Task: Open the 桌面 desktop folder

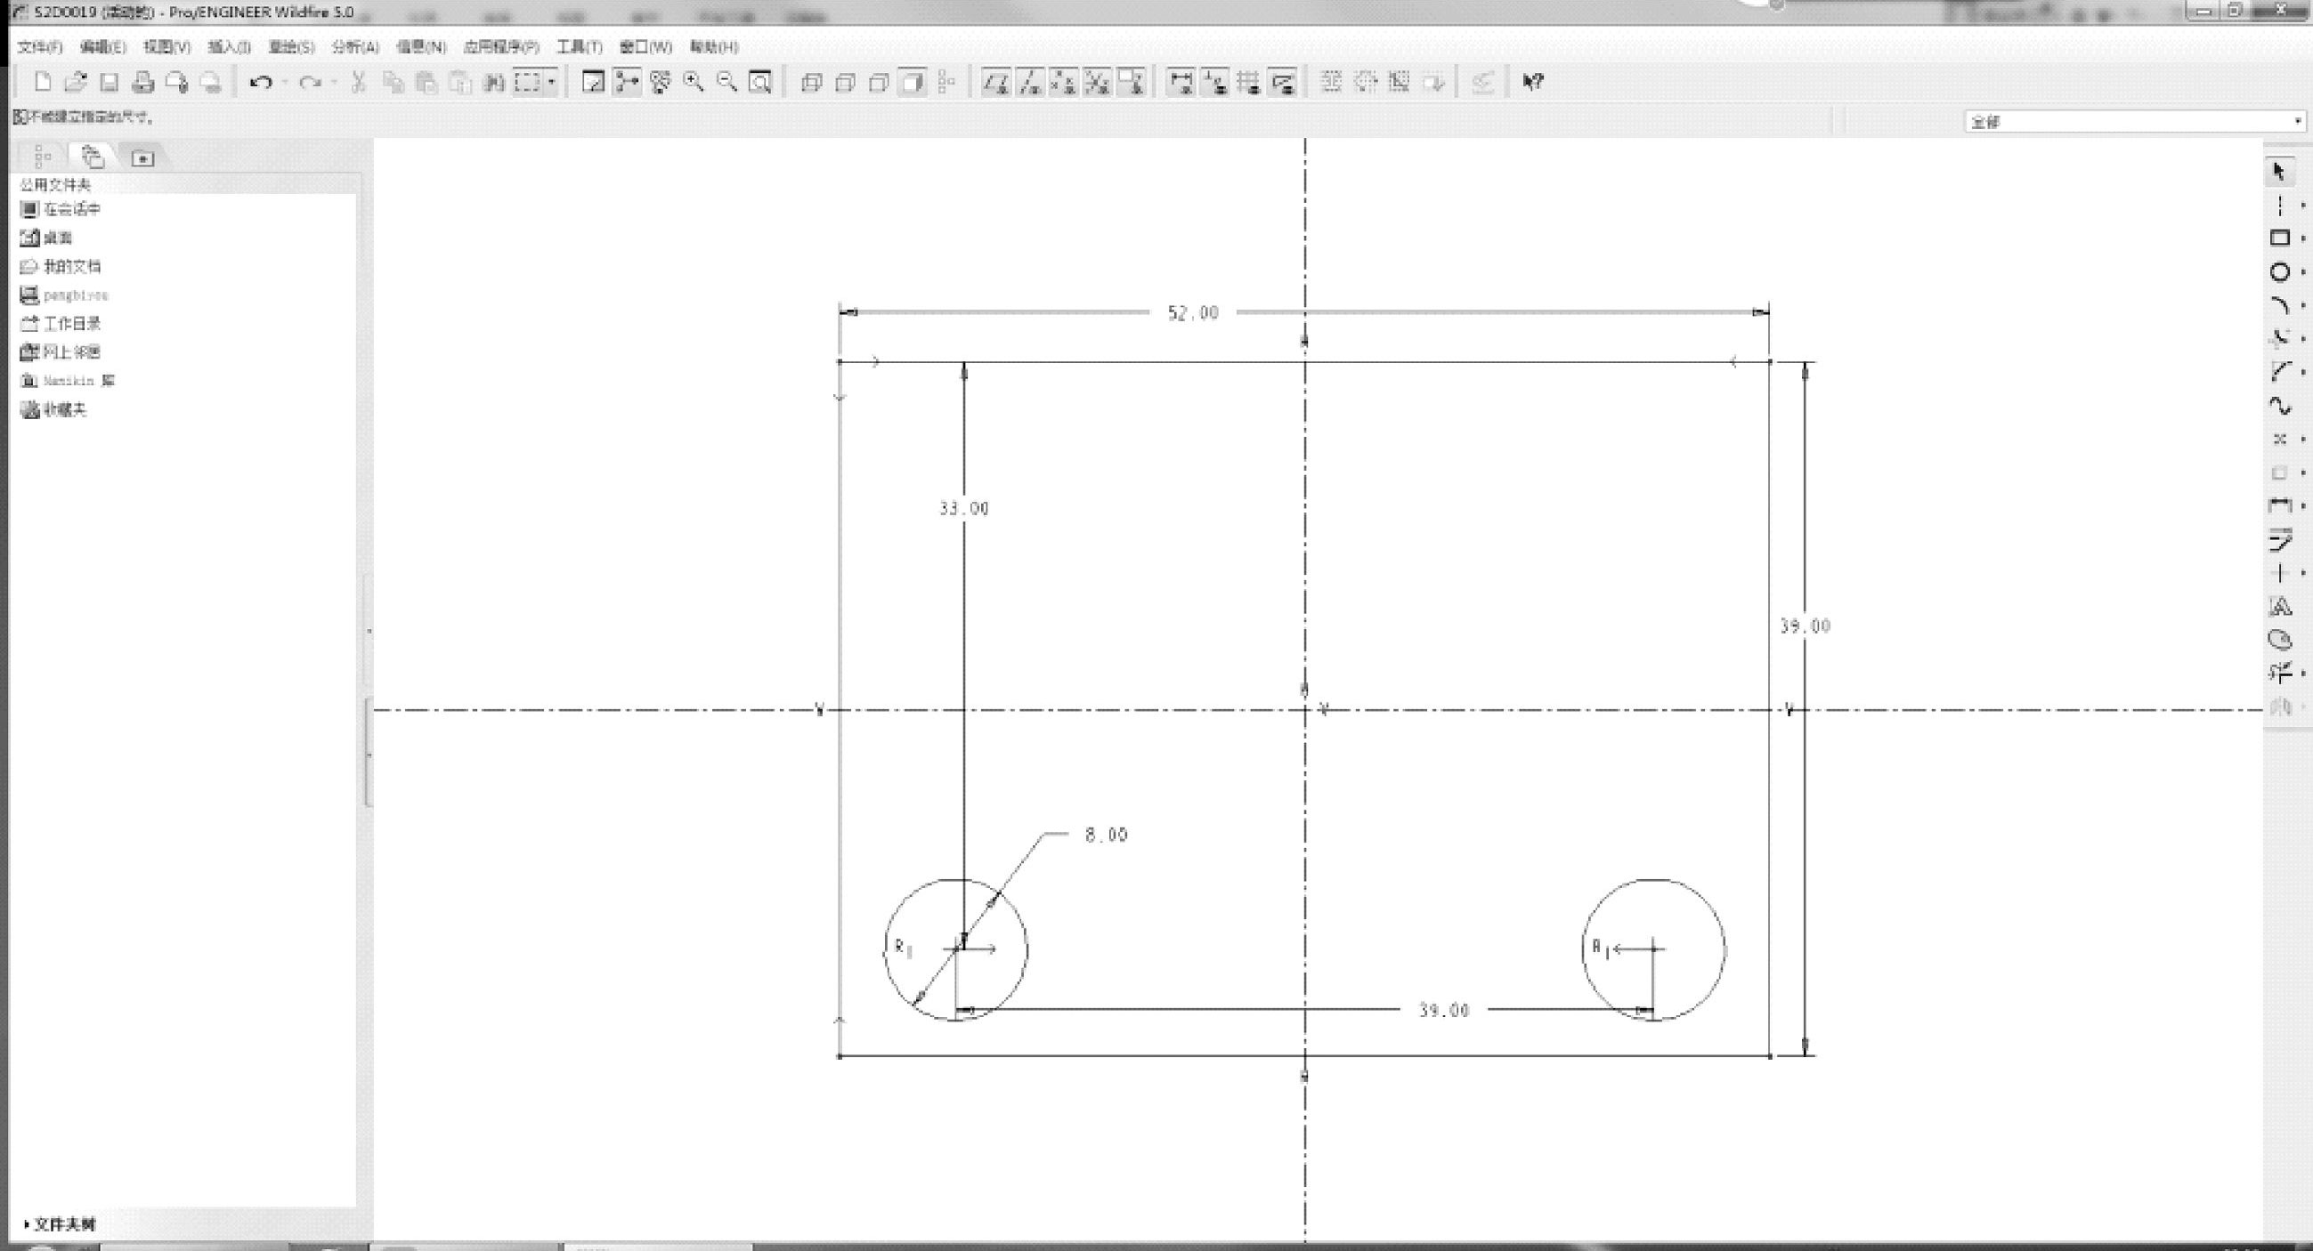Action: tap(57, 238)
